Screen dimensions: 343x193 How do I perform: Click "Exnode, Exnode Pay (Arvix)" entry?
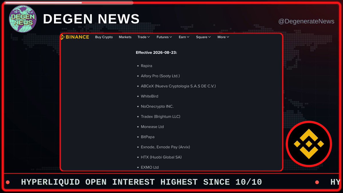coord(165,147)
